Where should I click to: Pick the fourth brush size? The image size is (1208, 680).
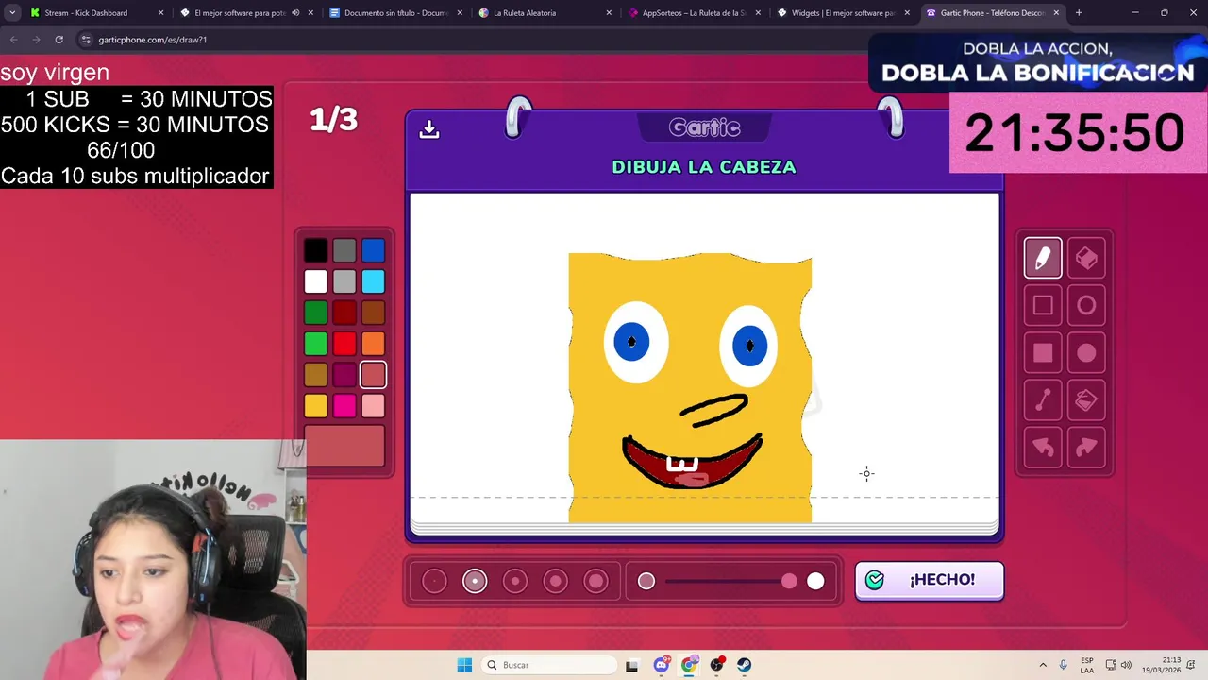[x=556, y=581]
